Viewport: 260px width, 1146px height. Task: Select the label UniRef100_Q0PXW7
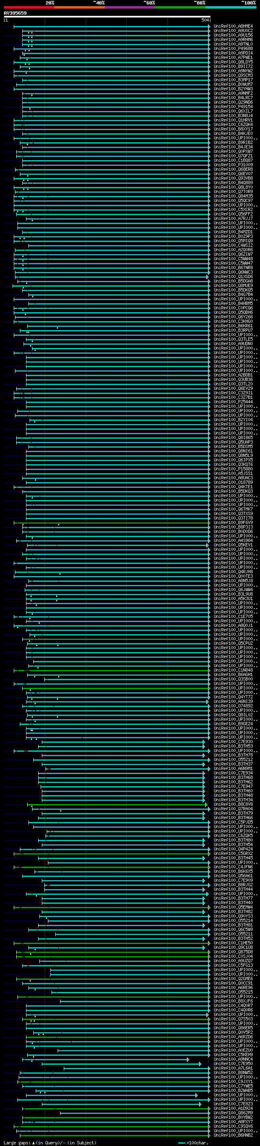tap(233, 151)
